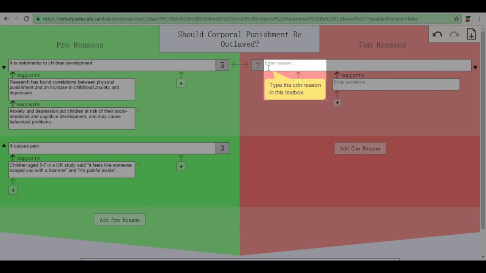486x273 pixels.
Task: Add evidence plus beside UK study evidence
Action: [x=181, y=166]
